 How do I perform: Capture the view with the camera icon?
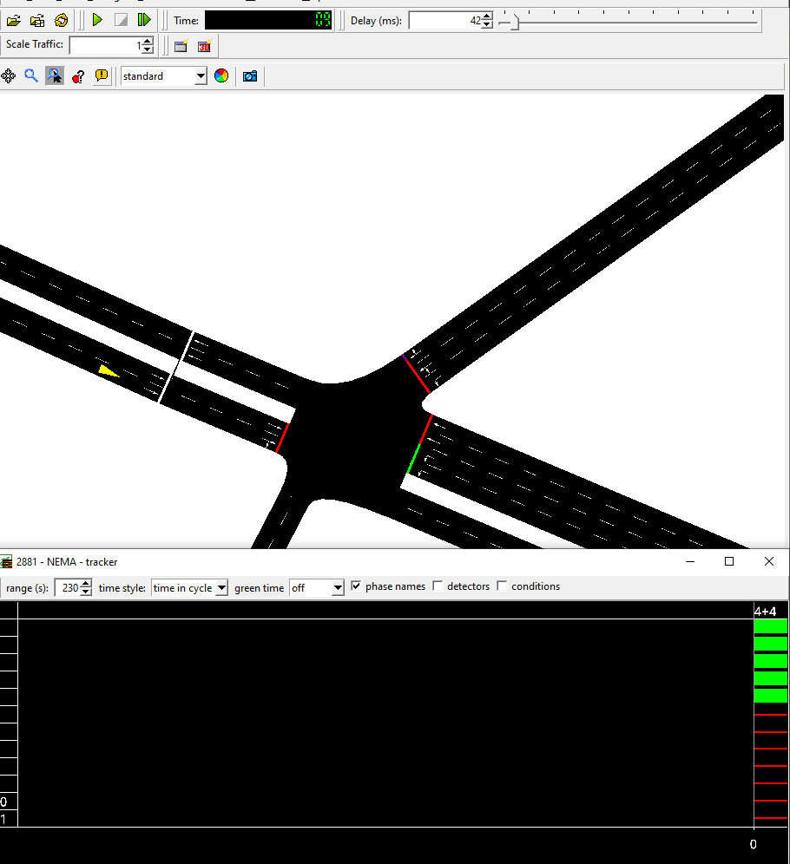250,75
